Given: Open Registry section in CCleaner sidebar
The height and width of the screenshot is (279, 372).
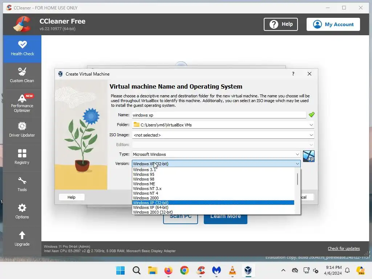Looking at the screenshot, I should pos(22,157).
